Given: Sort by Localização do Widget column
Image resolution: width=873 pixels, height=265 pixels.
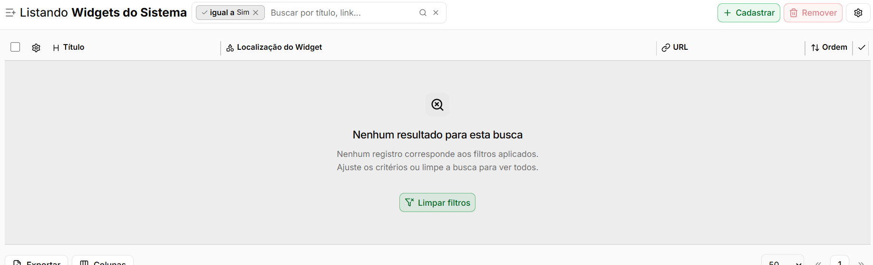Looking at the screenshot, I should pos(274,47).
